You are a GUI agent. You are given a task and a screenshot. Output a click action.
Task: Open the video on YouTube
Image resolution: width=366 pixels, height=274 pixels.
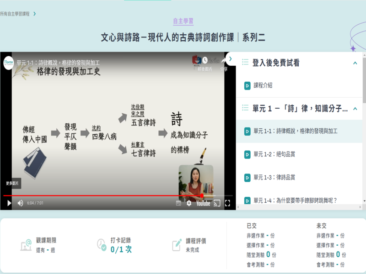pyautogui.click(x=203, y=203)
